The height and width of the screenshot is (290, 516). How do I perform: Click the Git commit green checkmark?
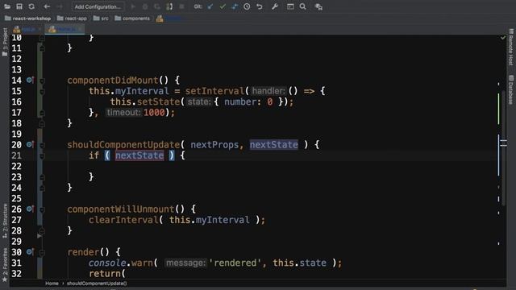(223, 6)
